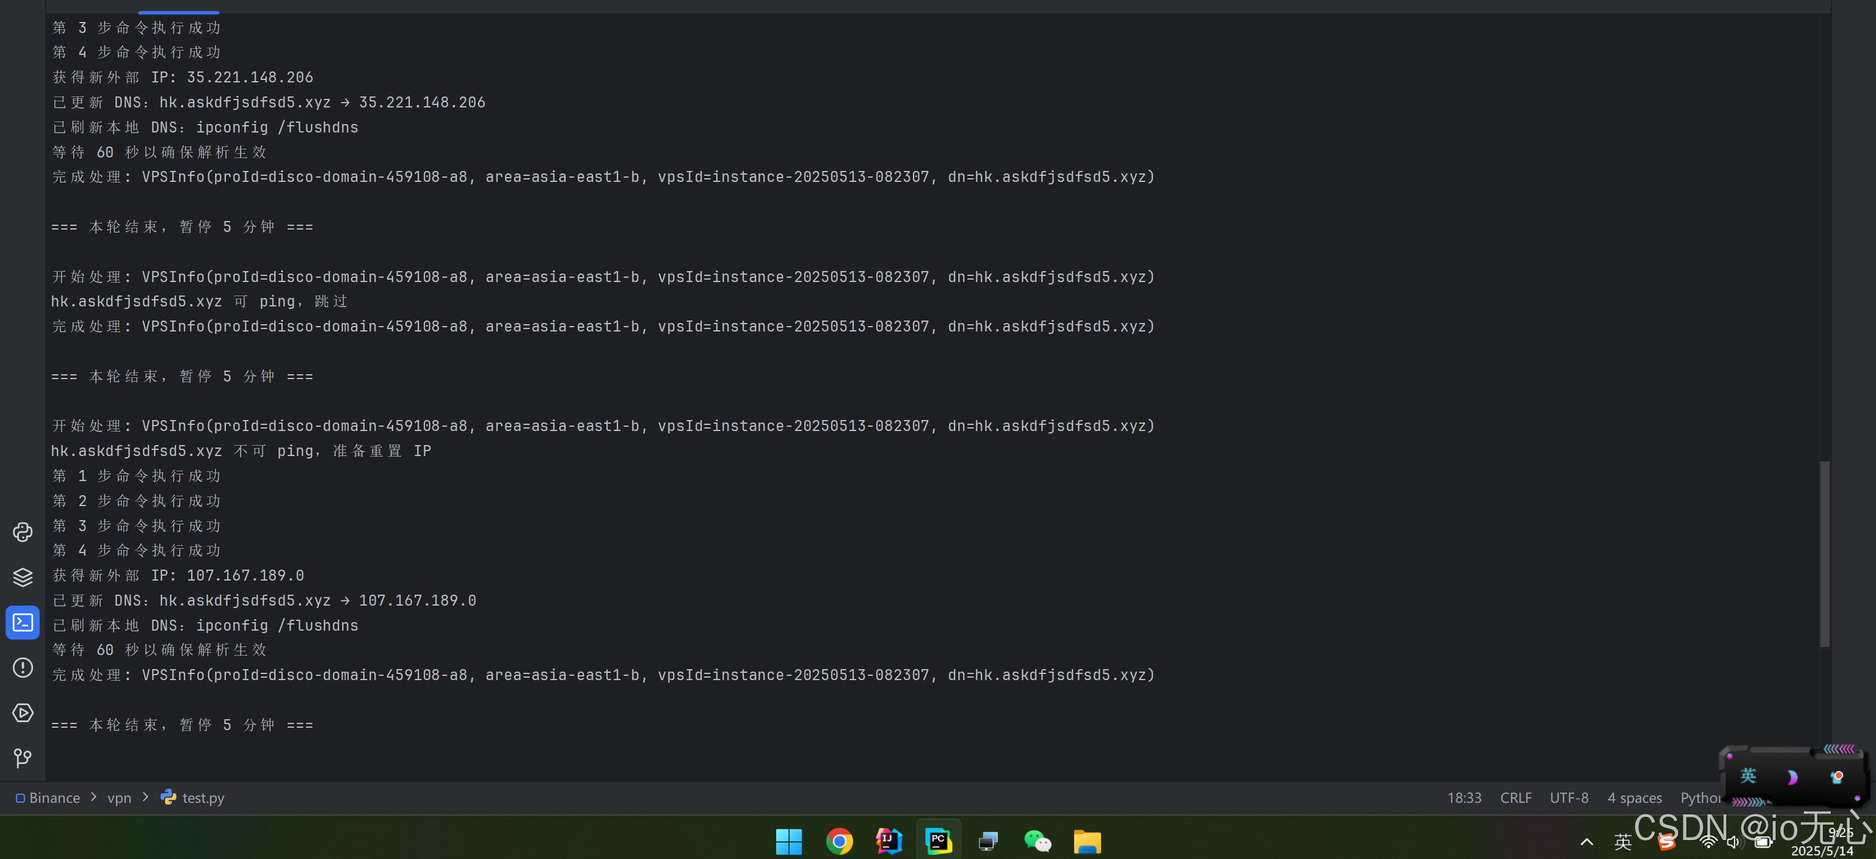Open the Python Packages layers icon
Viewport: 1876px width, 859px height.
pyautogui.click(x=23, y=578)
